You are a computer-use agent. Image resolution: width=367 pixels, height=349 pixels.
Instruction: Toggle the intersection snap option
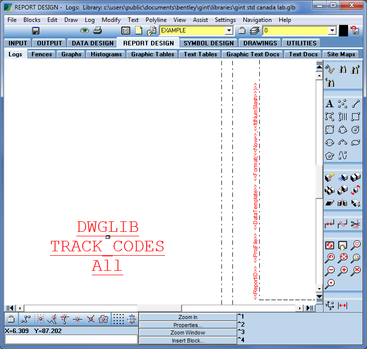pyautogui.click(x=91, y=319)
